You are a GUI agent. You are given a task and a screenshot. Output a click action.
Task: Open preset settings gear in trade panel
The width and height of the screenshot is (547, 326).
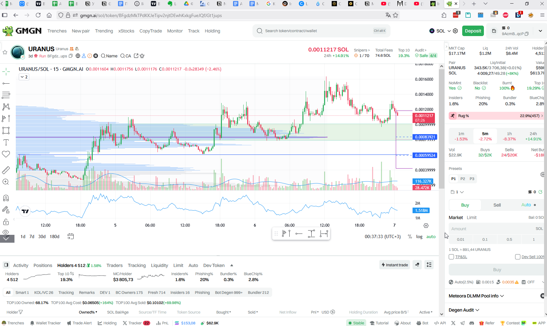click(x=543, y=174)
